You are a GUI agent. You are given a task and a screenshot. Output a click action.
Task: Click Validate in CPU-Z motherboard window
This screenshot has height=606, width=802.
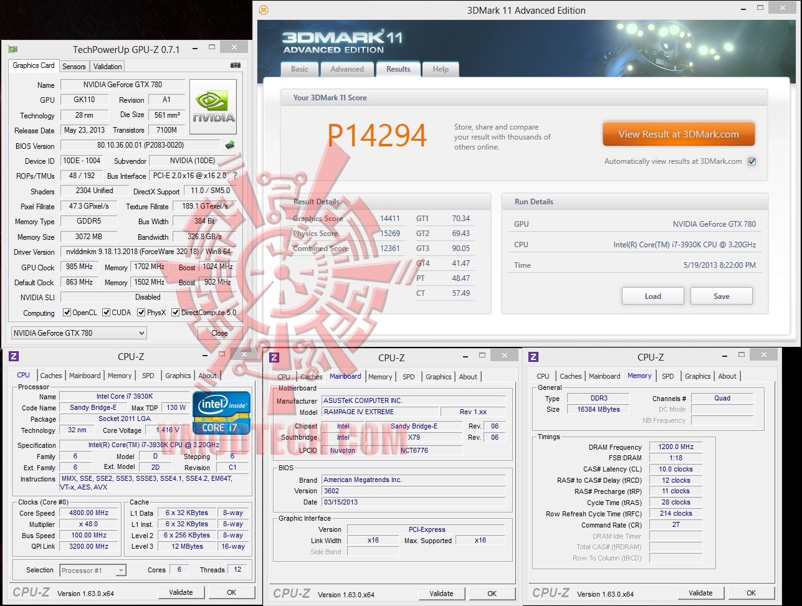click(x=442, y=594)
